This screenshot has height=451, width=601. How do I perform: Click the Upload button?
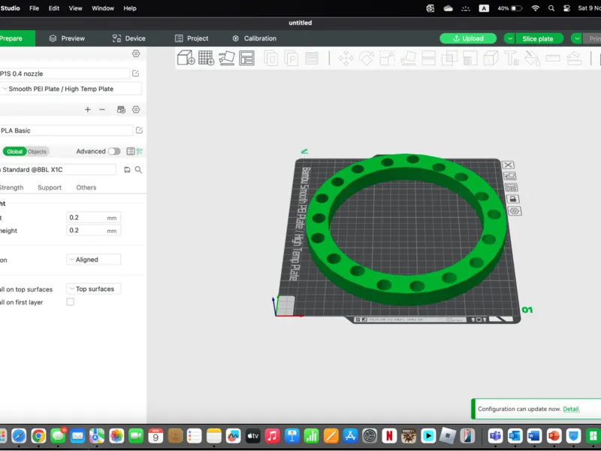468,39
